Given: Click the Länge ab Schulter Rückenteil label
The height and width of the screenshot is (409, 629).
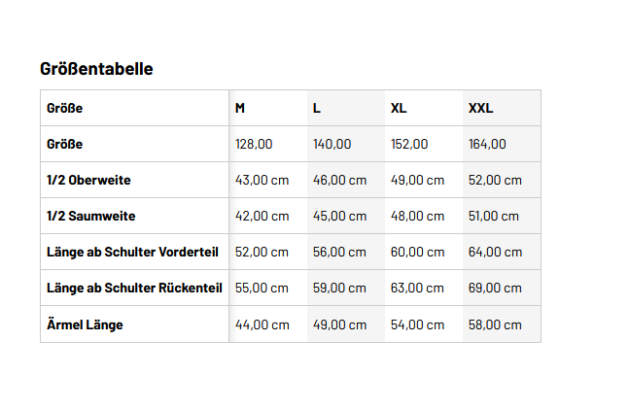Looking at the screenshot, I should 134,288.
